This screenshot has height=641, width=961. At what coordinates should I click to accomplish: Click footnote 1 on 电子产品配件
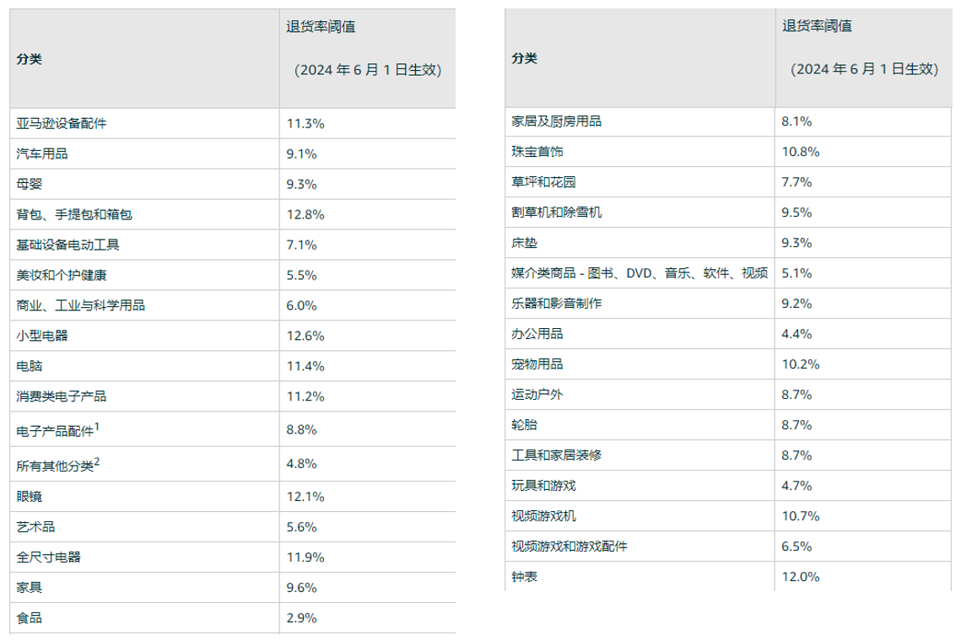pyautogui.click(x=97, y=427)
